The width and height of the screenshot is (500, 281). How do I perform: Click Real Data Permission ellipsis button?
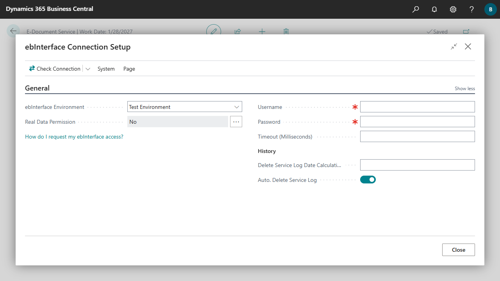236,122
